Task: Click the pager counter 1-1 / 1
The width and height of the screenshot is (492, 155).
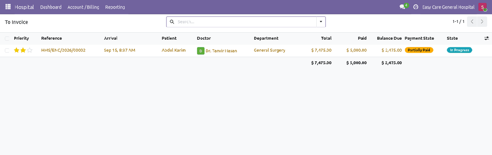Action: pyautogui.click(x=458, y=22)
